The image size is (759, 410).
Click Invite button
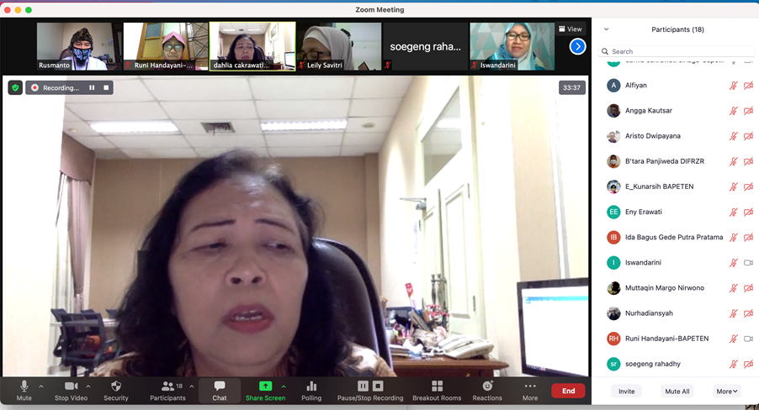tap(626, 392)
